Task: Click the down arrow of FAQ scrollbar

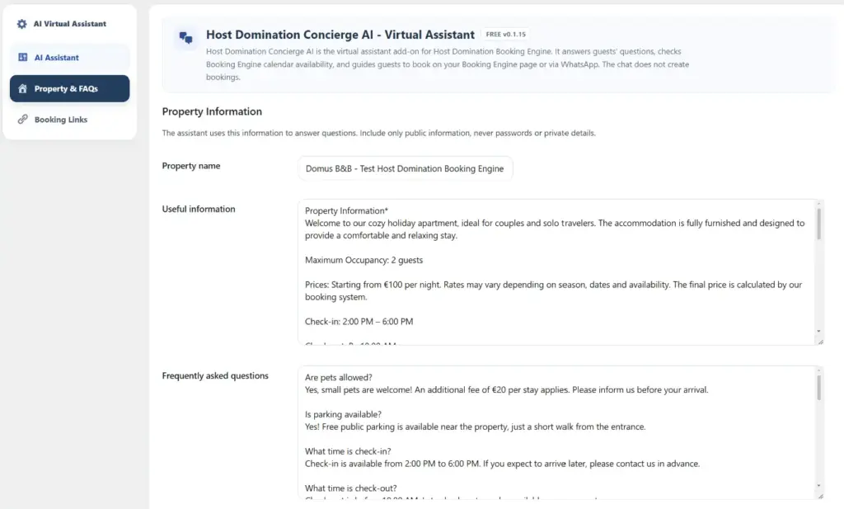Action: [x=818, y=486]
